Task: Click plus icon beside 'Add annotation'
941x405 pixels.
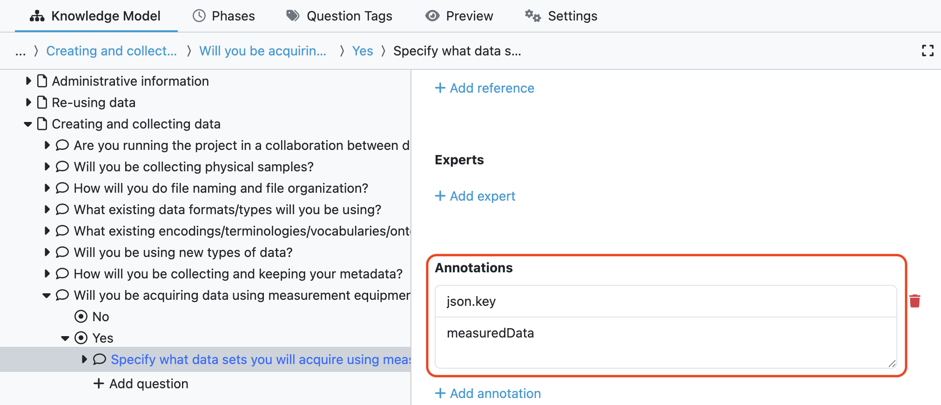Action: click(440, 393)
